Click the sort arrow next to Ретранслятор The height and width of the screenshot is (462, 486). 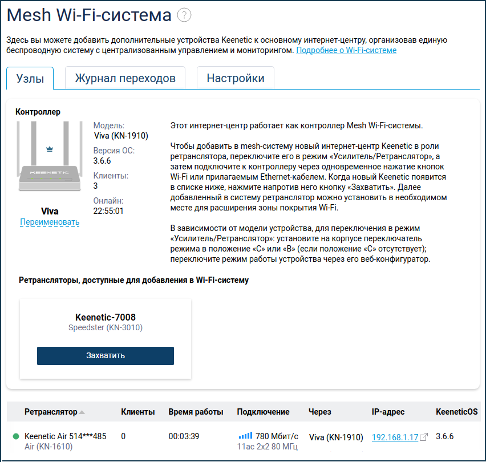[x=82, y=412]
